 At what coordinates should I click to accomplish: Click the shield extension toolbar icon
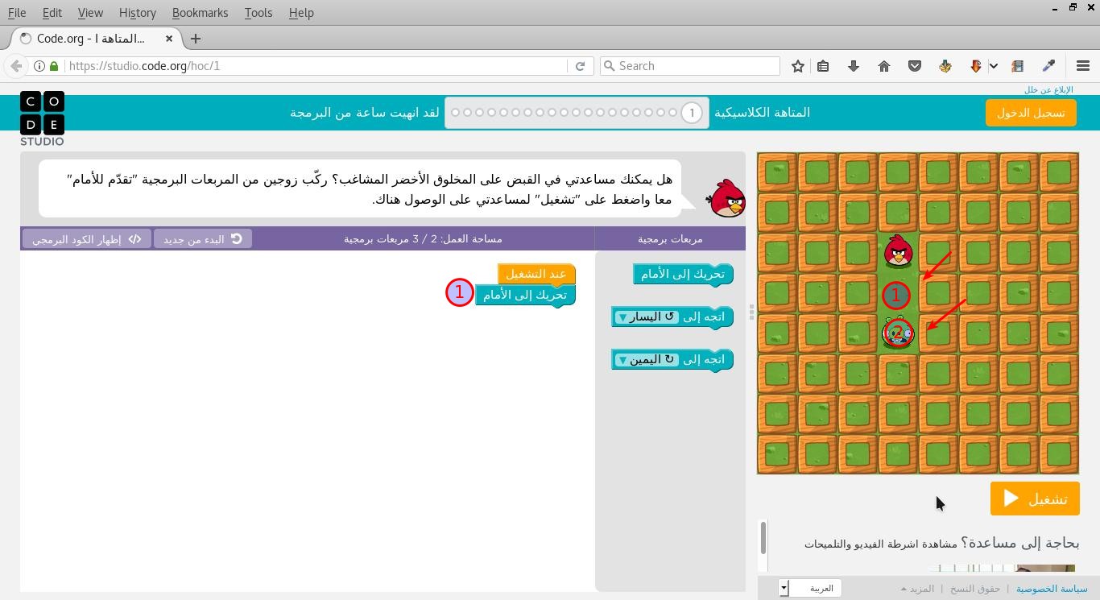976,66
